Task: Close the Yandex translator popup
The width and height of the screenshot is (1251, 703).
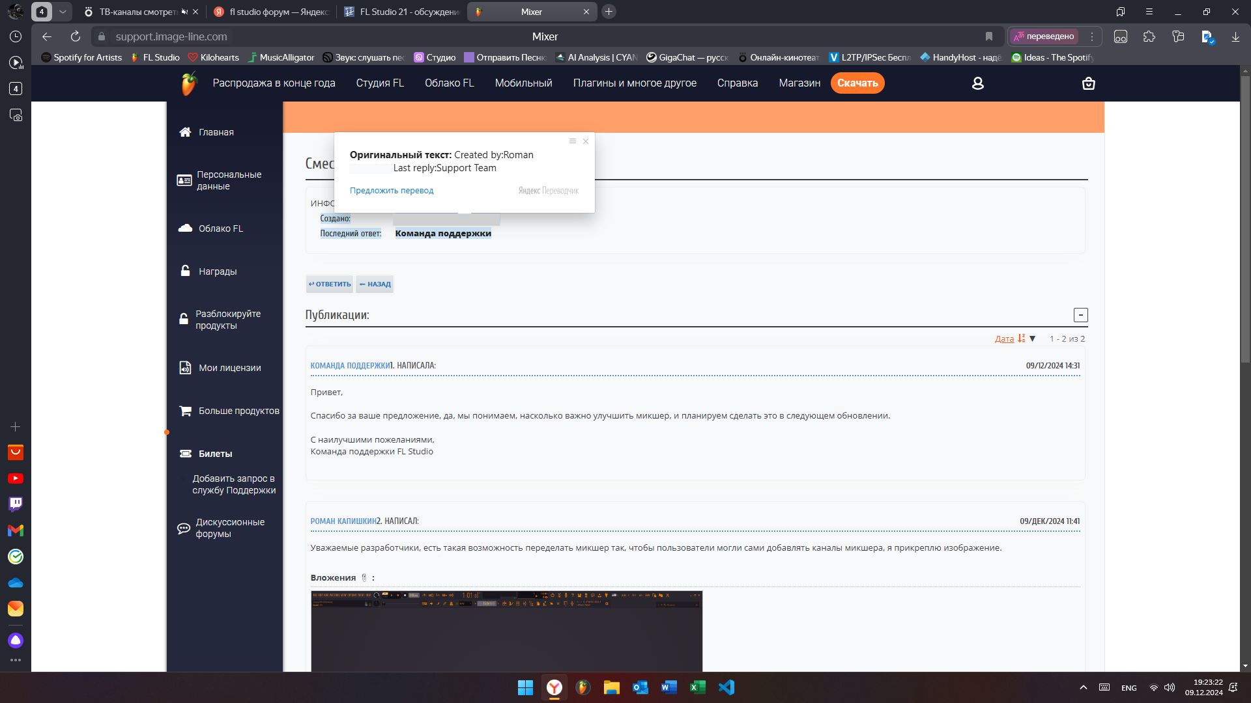Action: click(x=586, y=141)
